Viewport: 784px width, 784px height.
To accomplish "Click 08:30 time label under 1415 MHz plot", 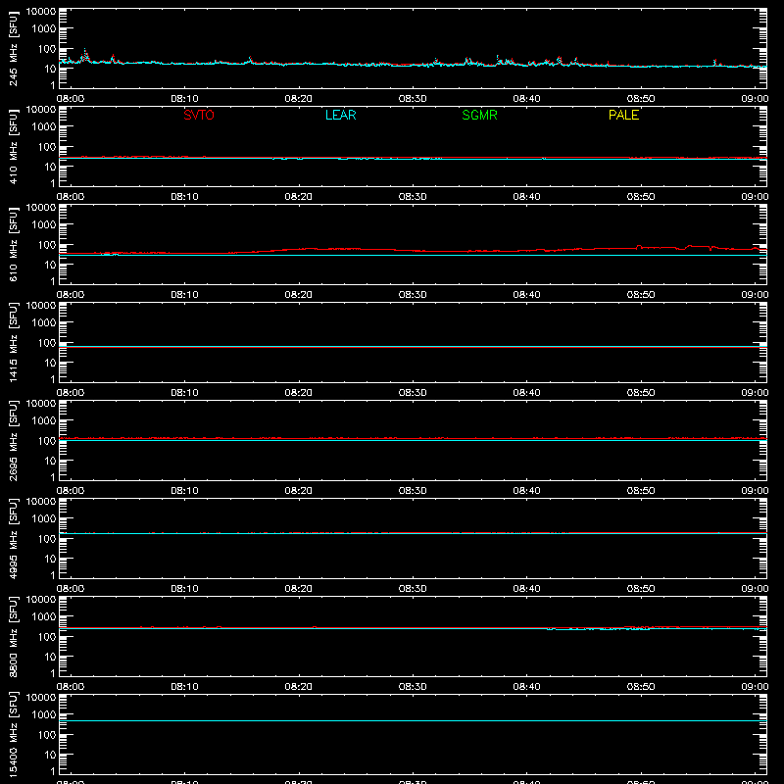I will pyautogui.click(x=413, y=393).
